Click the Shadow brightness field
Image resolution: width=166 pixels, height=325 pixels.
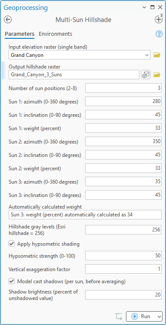tap(123, 295)
